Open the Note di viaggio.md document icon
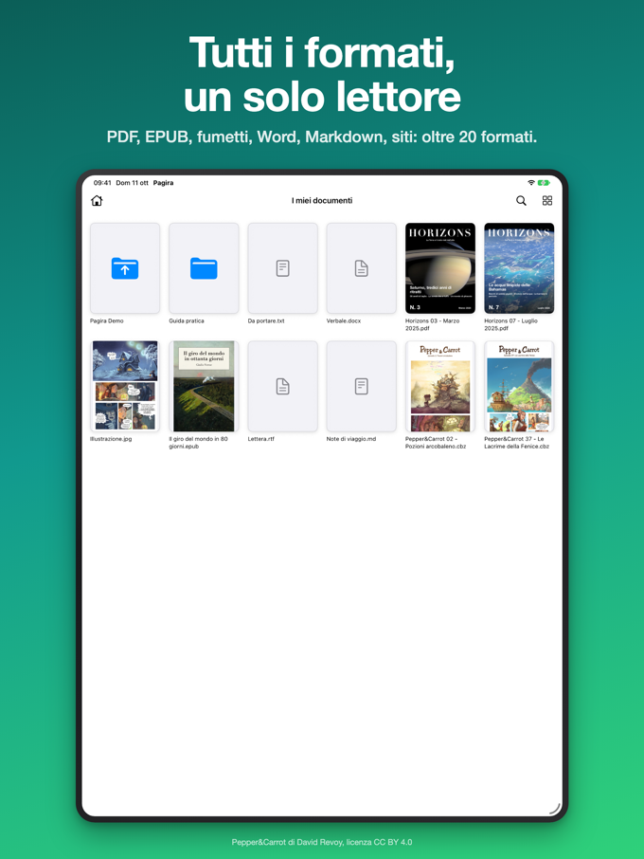Screen dimensions: 644x859 click(x=361, y=386)
